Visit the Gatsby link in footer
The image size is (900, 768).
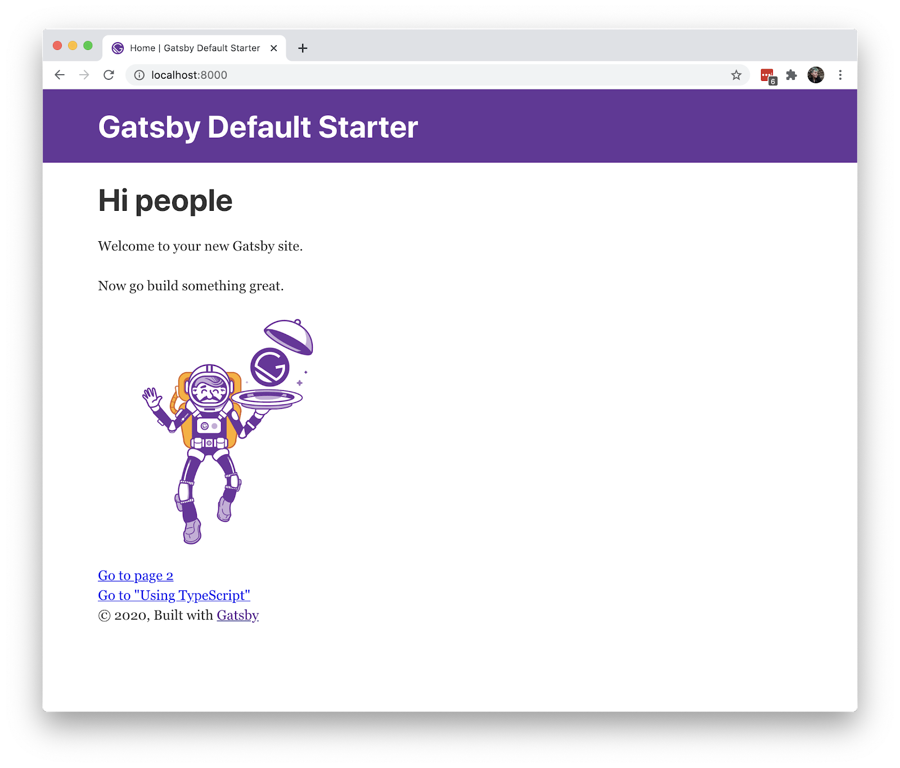pos(237,615)
